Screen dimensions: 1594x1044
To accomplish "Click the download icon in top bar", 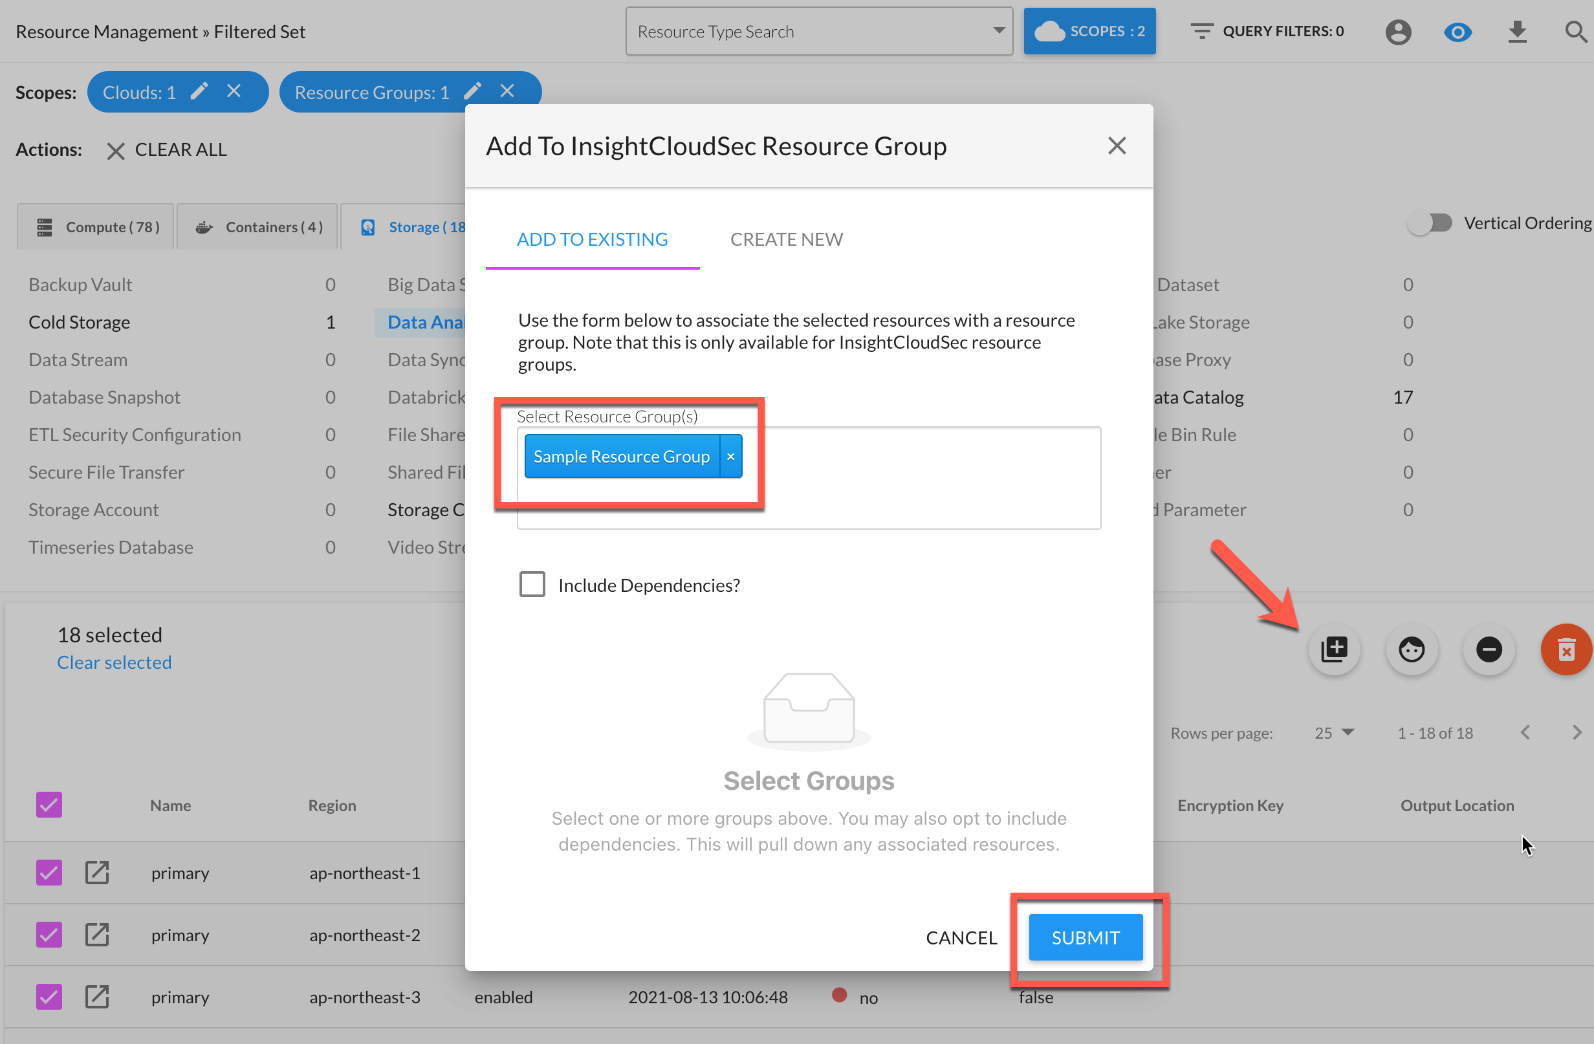I will [x=1517, y=32].
